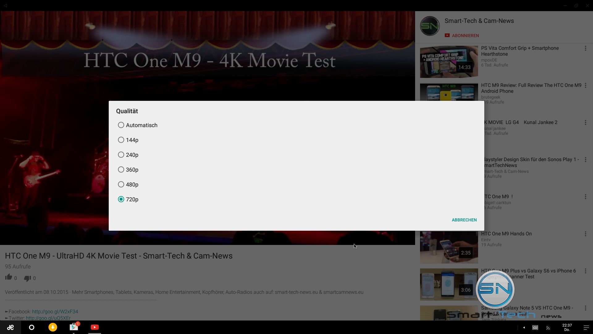Click the HTC M9 Review: Full Review title
Viewport: 593px width, 334px height.
[x=531, y=88]
